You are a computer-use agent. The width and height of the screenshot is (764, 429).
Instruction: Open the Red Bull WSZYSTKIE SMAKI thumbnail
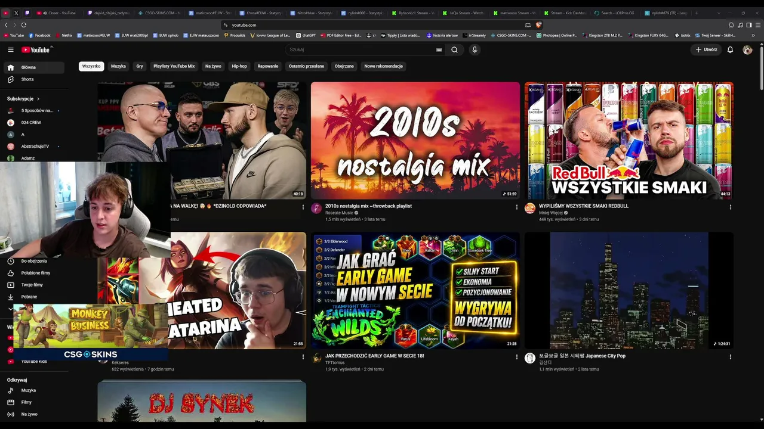point(629,141)
